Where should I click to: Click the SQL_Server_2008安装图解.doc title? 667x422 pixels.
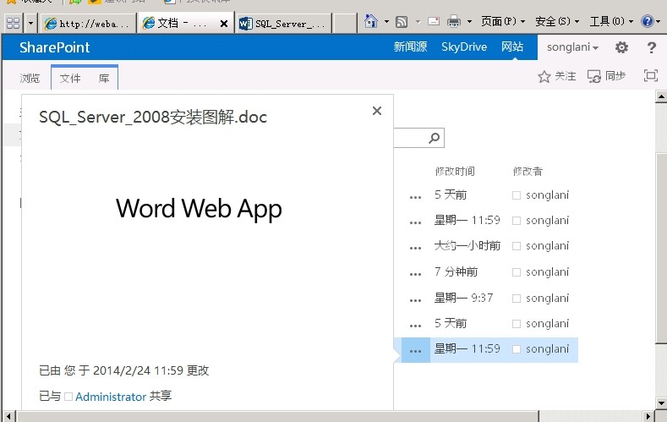[x=153, y=117]
